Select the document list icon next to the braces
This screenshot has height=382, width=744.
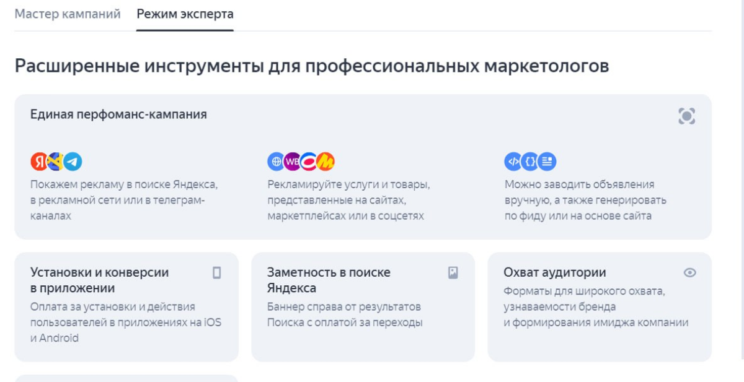pyautogui.click(x=547, y=161)
